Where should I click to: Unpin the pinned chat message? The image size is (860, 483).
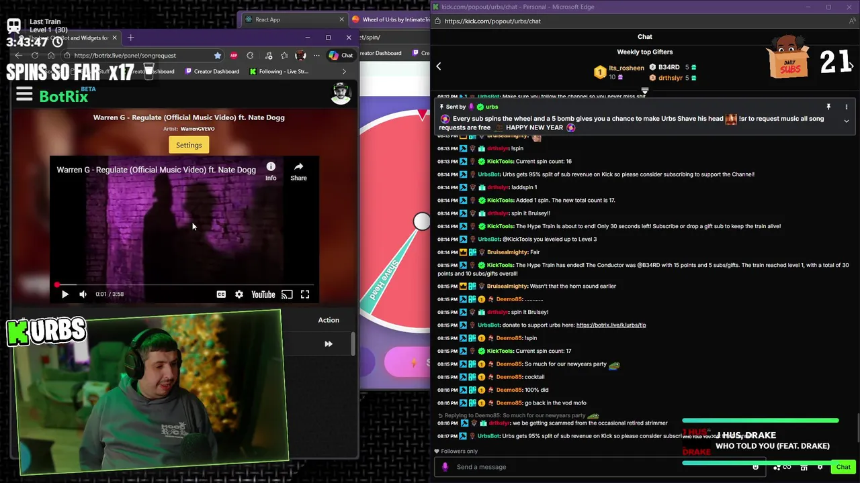[x=828, y=107]
